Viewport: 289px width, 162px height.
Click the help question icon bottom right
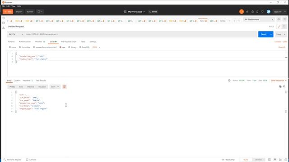[x=286, y=160]
